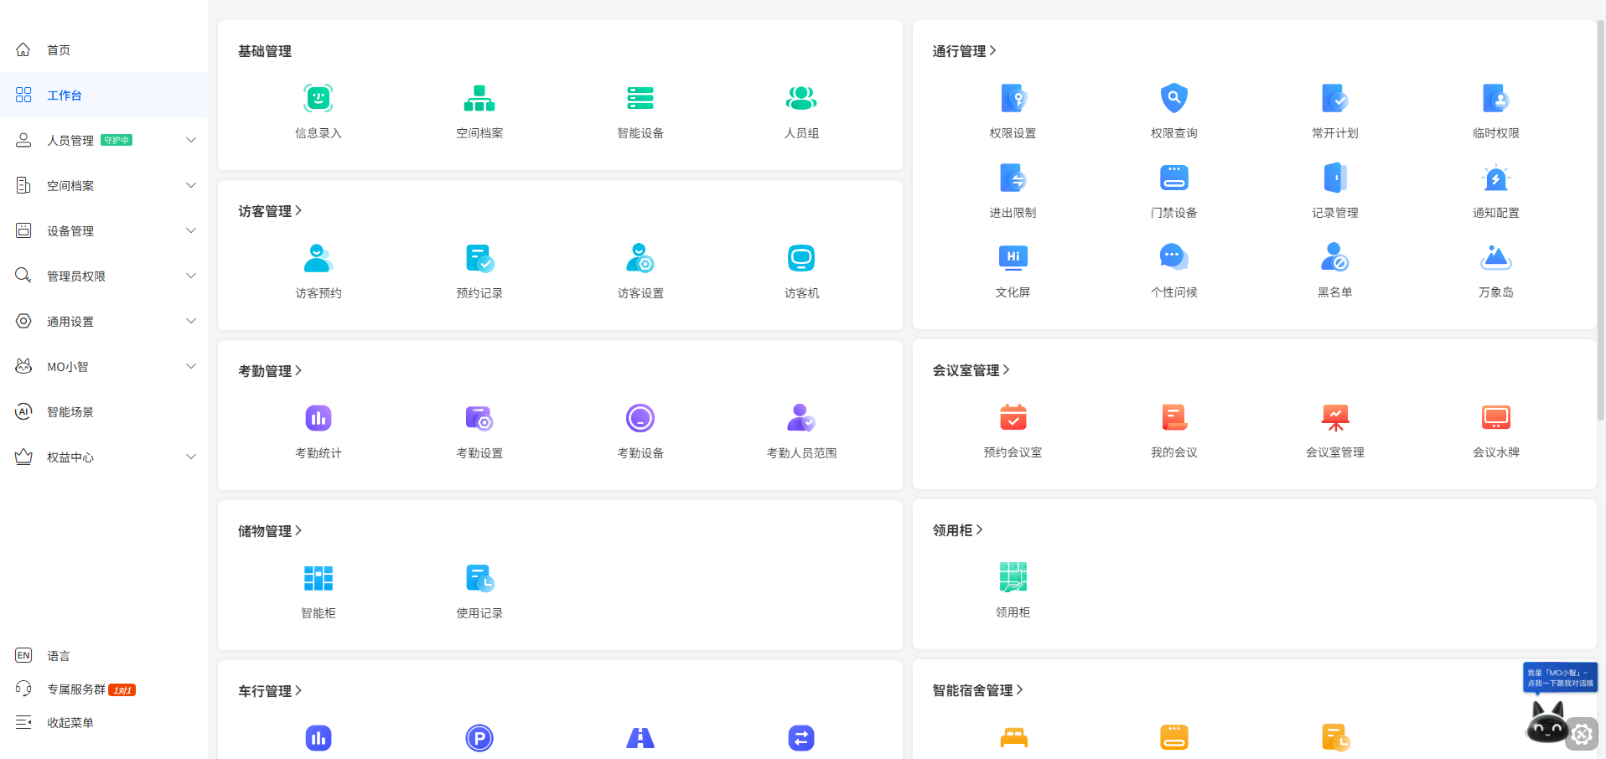
Task: Open the 考勤统计 icon
Action: click(319, 418)
